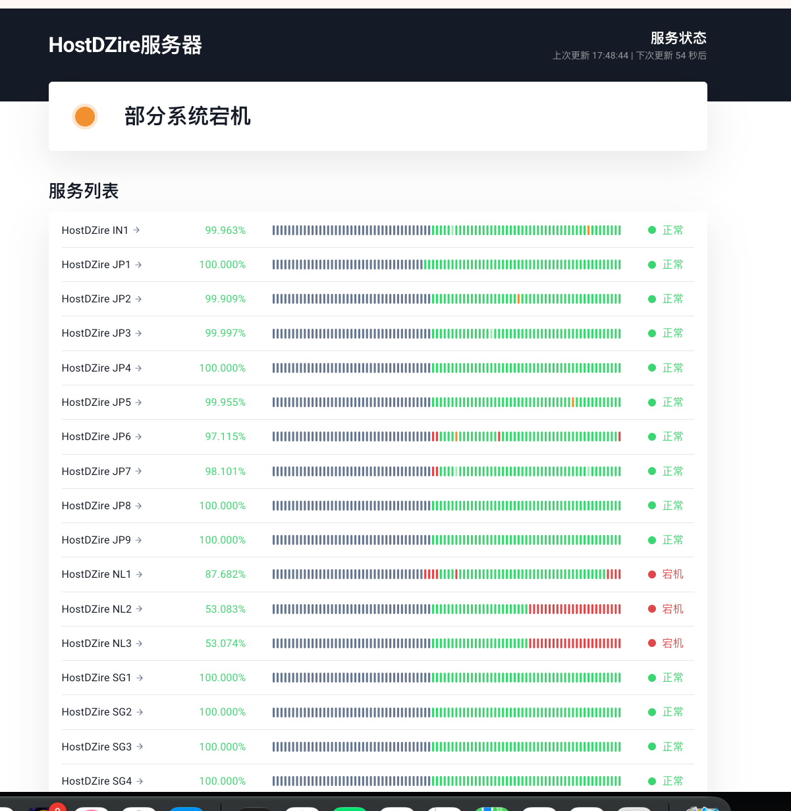Click the green status dot in SG1 row
791x811 pixels.
tap(652, 677)
